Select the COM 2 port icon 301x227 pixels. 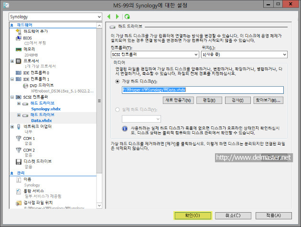tap(19, 150)
